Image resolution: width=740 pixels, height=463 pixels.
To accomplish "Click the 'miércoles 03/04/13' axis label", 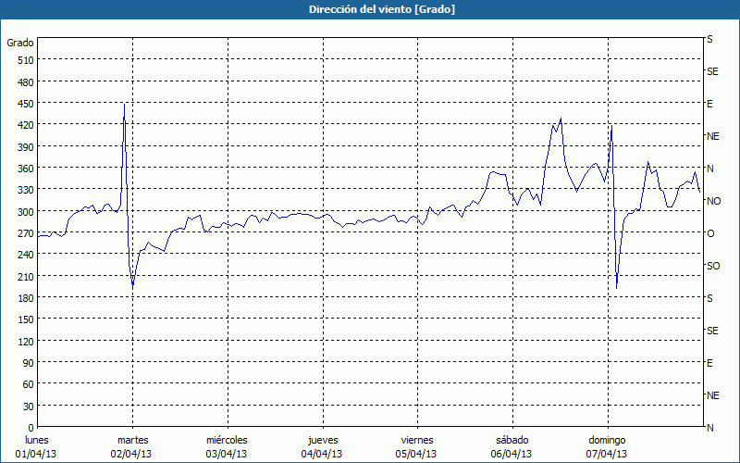I will pyautogui.click(x=227, y=446).
